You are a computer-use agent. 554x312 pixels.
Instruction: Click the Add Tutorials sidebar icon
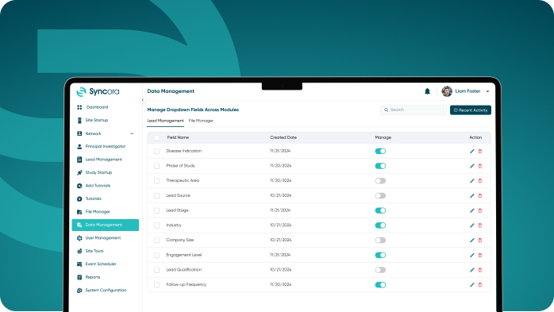(79, 186)
